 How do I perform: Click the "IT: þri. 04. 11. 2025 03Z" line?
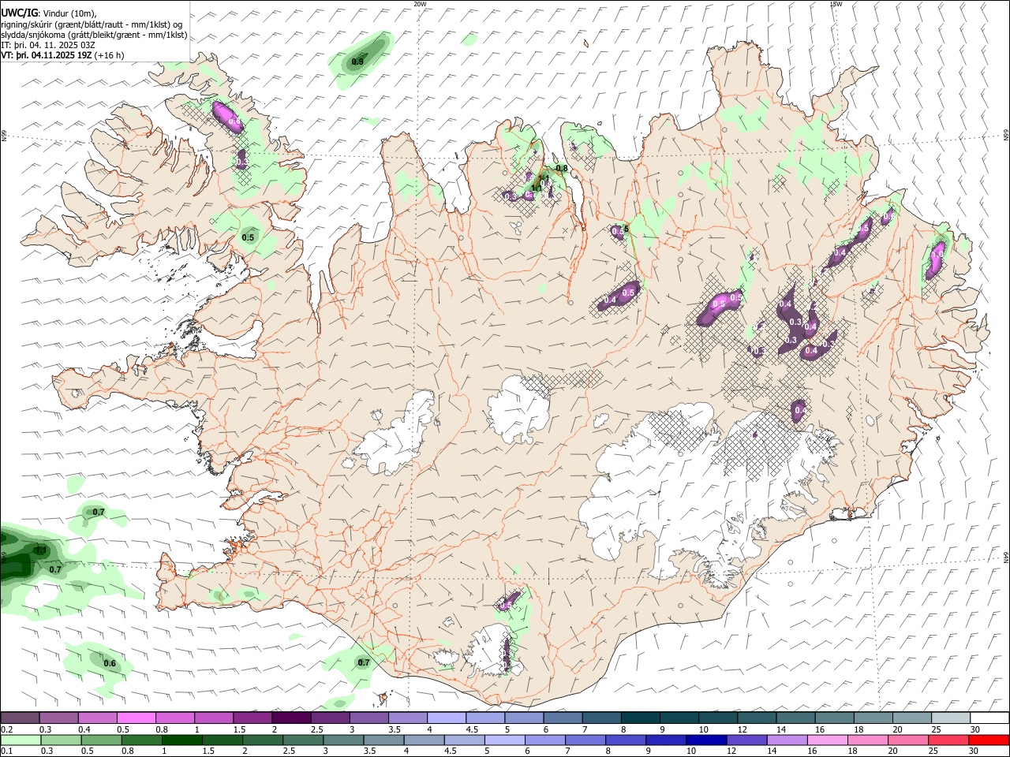[48, 45]
